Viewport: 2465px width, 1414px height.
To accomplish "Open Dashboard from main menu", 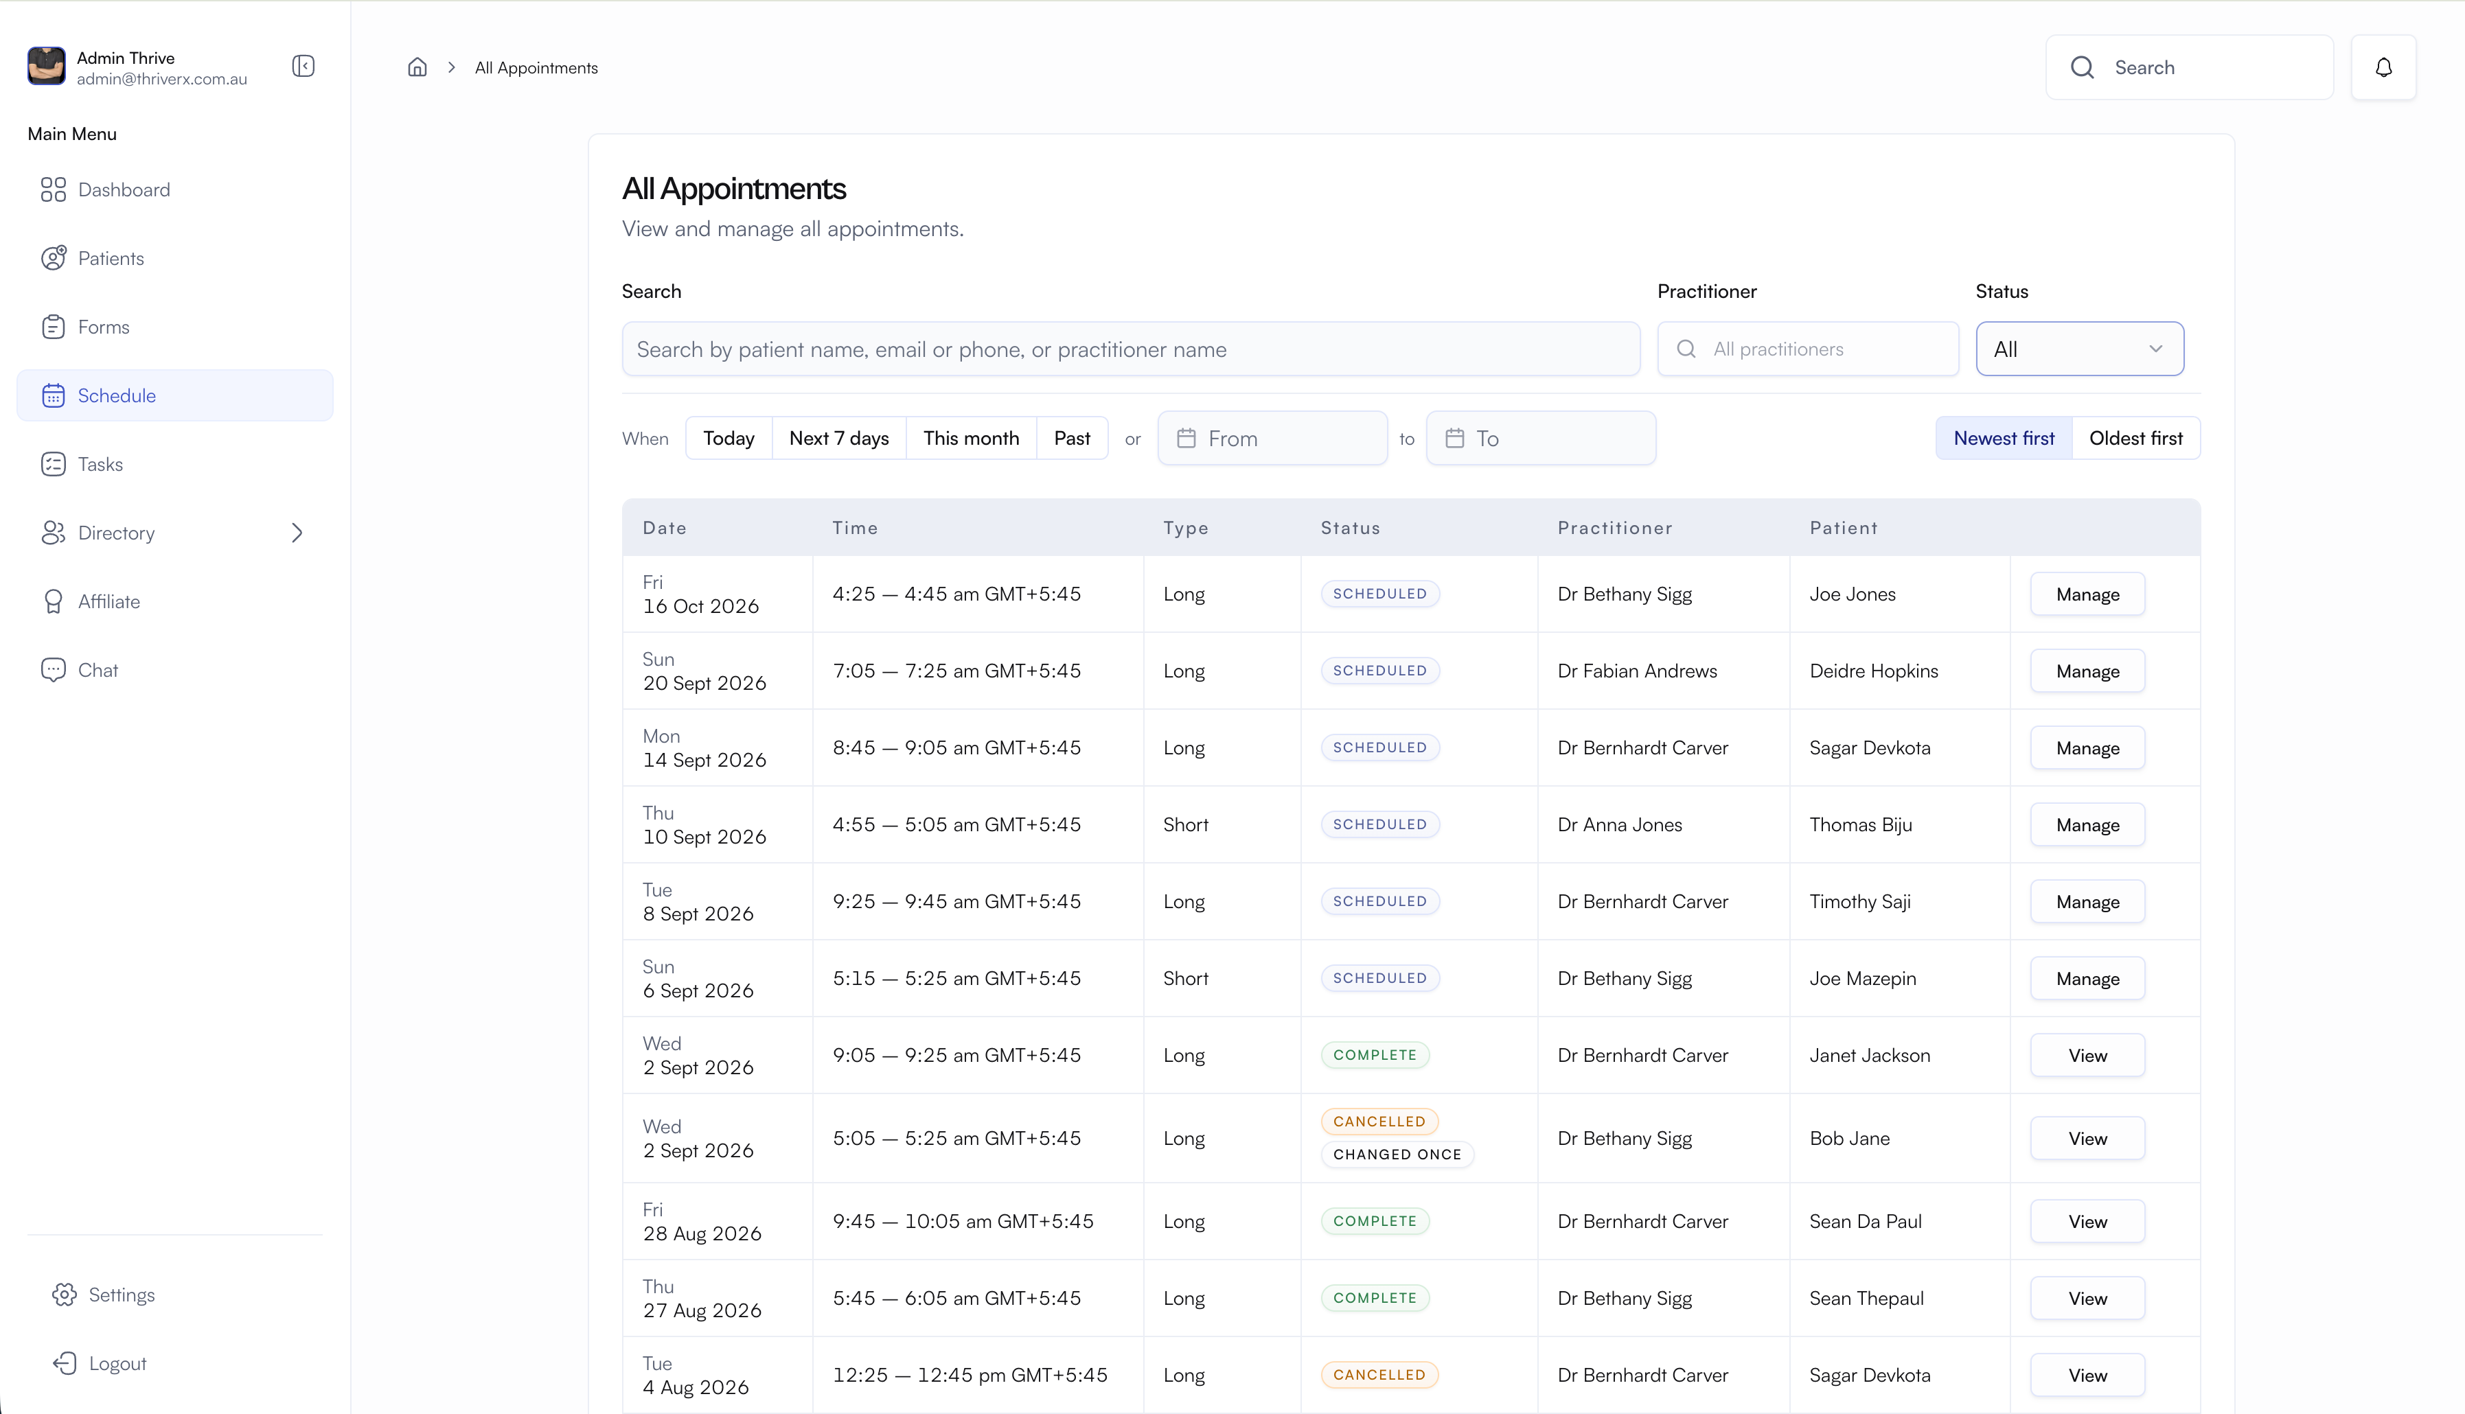I will tap(175, 189).
